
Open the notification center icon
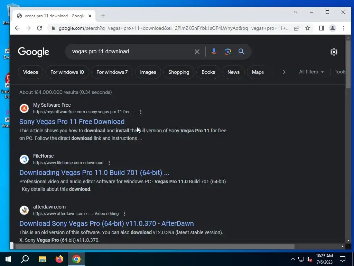pyautogui.click(x=343, y=259)
